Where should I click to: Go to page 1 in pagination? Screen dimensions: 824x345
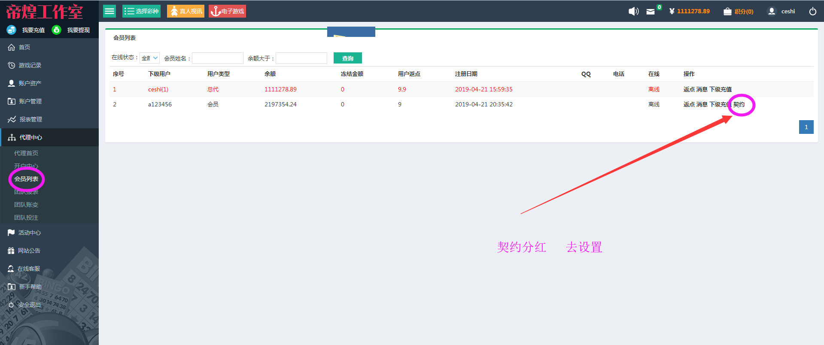point(806,127)
